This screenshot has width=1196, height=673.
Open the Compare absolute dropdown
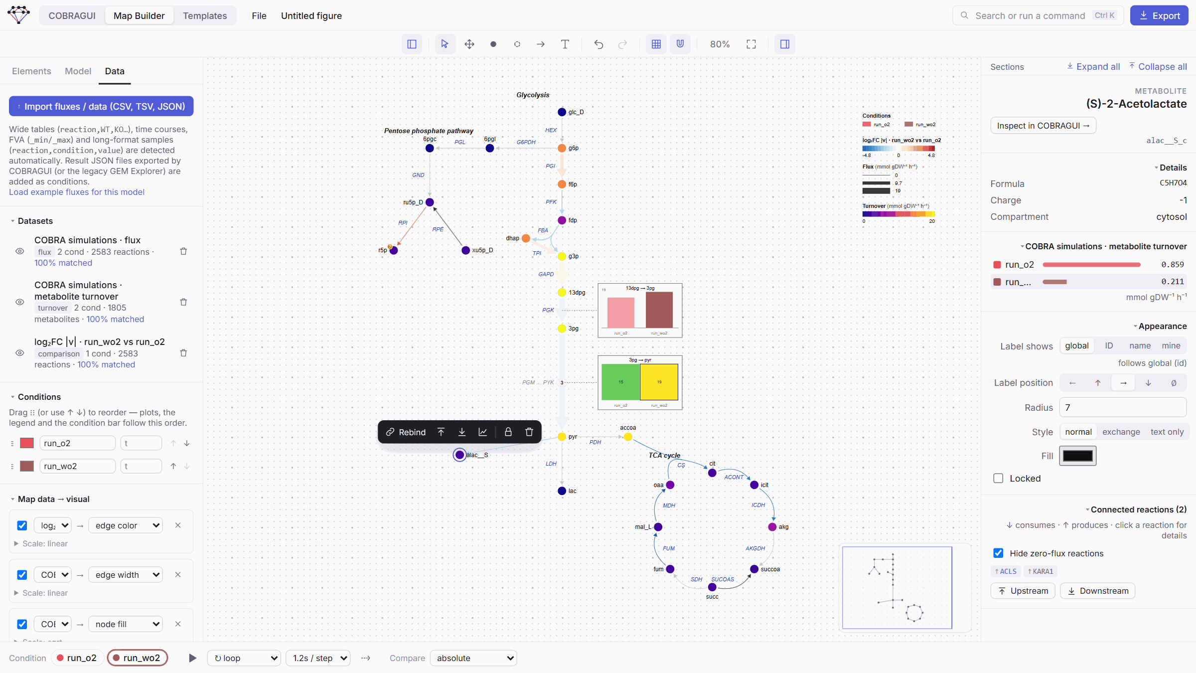pyautogui.click(x=473, y=658)
